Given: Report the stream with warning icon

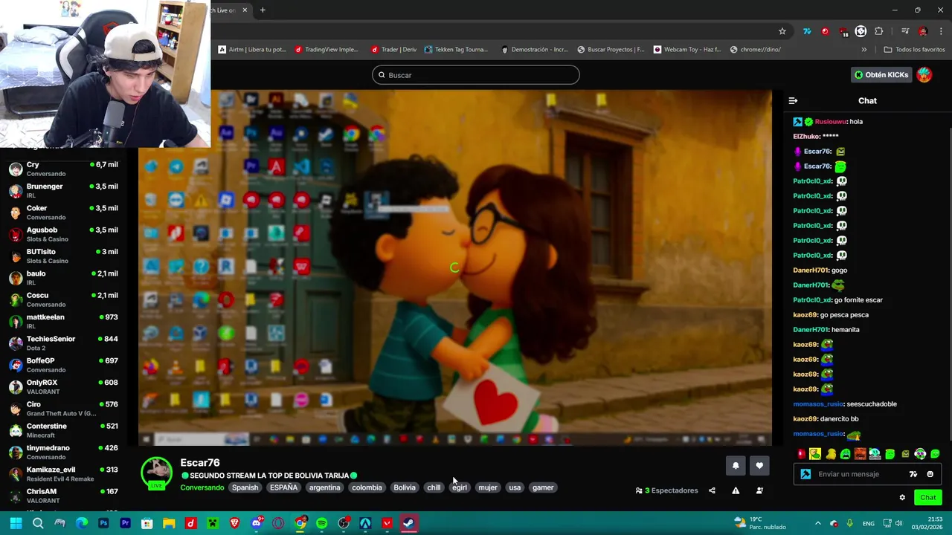Looking at the screenshot, I should point(736,490).
